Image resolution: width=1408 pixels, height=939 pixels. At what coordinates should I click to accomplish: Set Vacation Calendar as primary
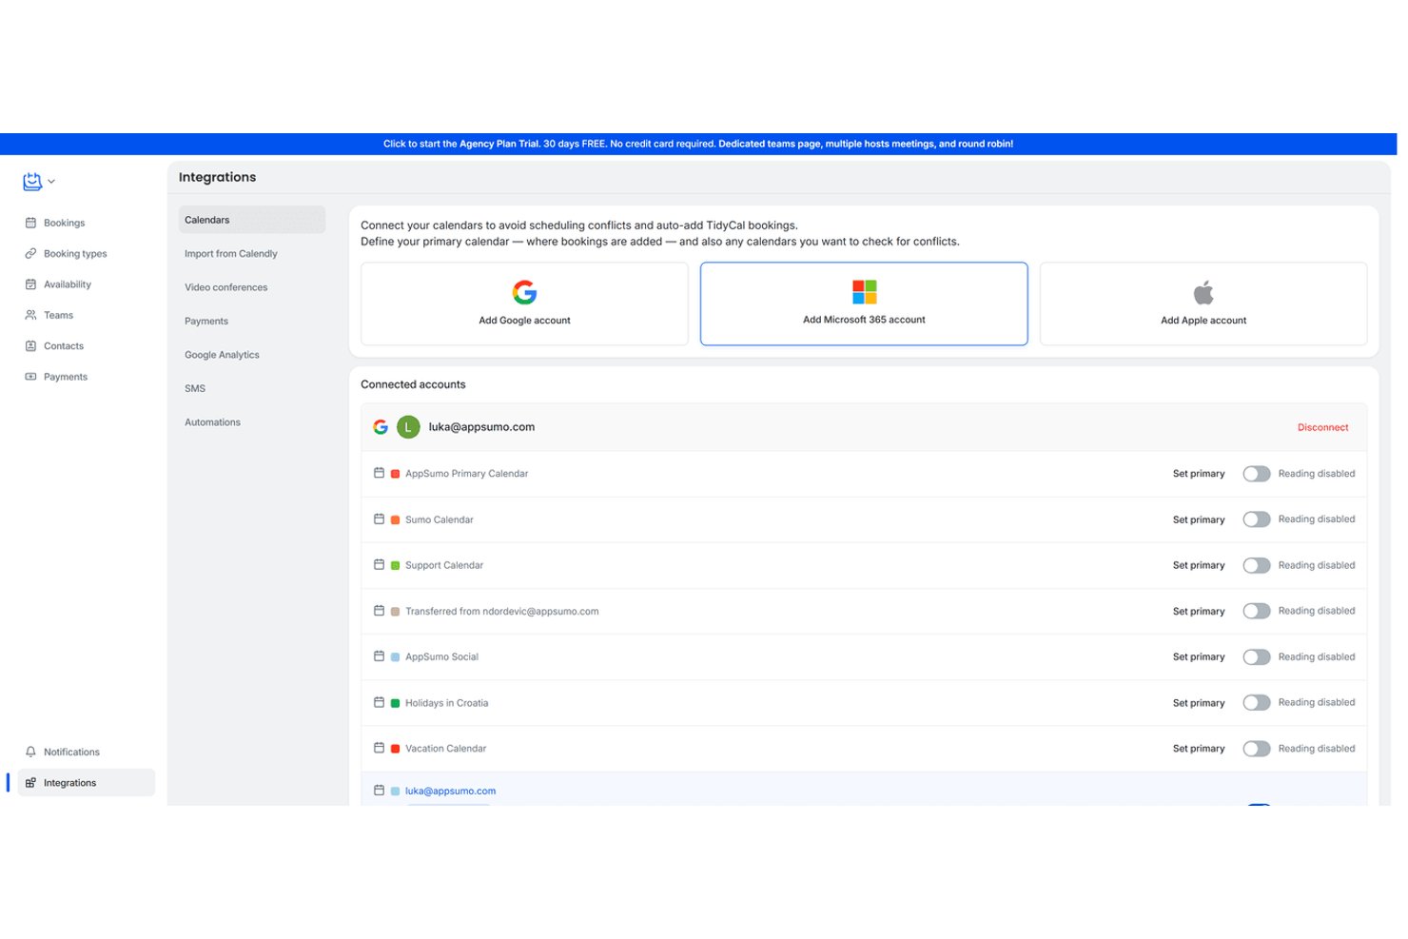[x=1199, y=749]
